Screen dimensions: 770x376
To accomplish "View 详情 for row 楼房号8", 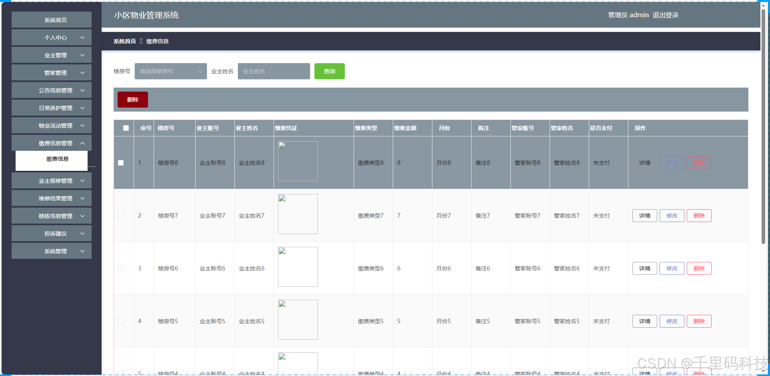I will [645, 163].
